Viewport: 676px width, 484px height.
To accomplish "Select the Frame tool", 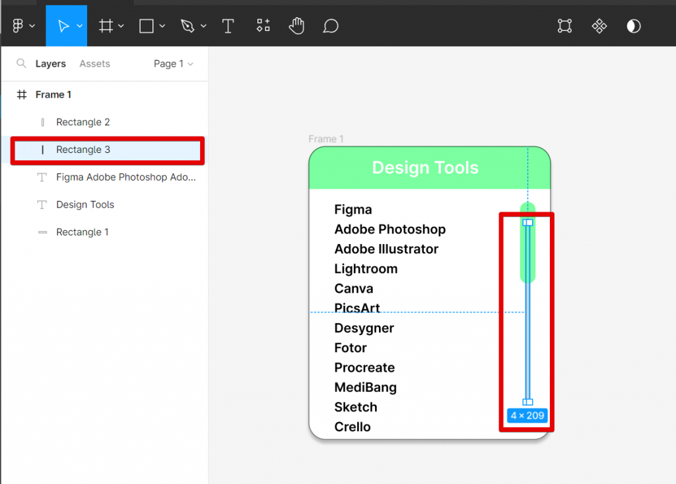I will click(x=105, y=26).
